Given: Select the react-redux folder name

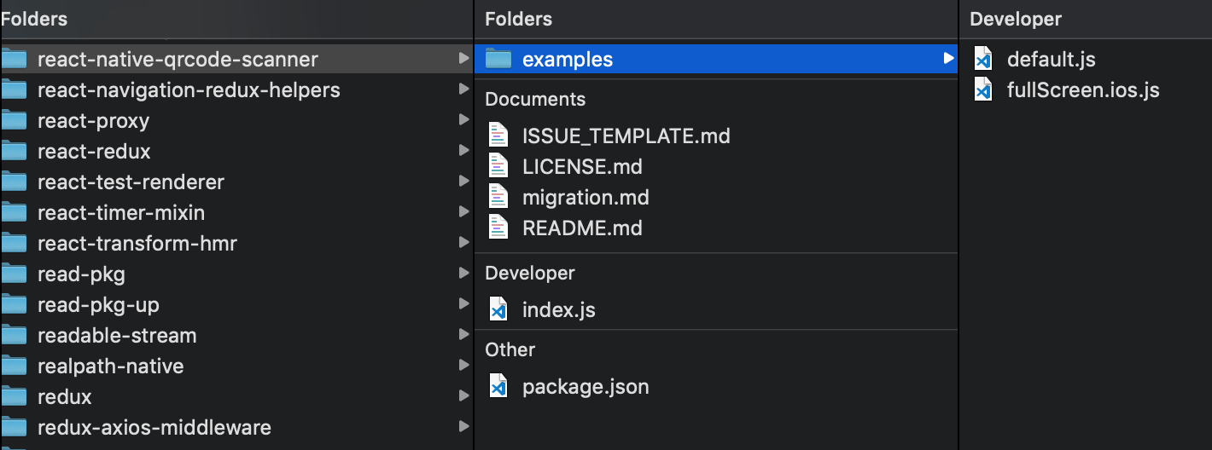Looking at the screenshot, I should click(94, 152).
